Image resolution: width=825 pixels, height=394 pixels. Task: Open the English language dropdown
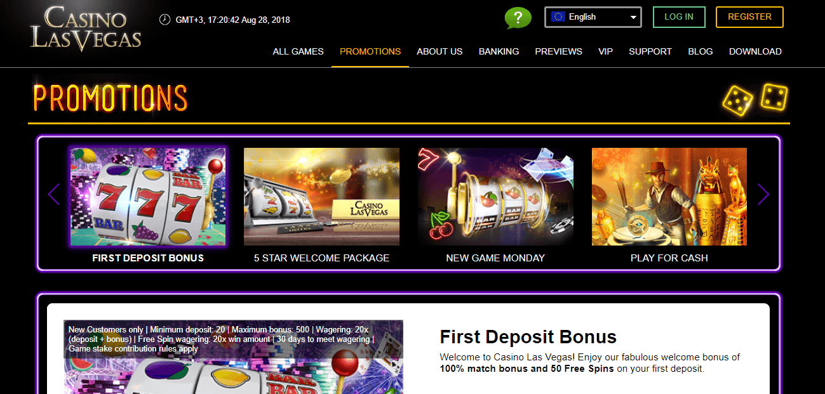coord(593,17)
